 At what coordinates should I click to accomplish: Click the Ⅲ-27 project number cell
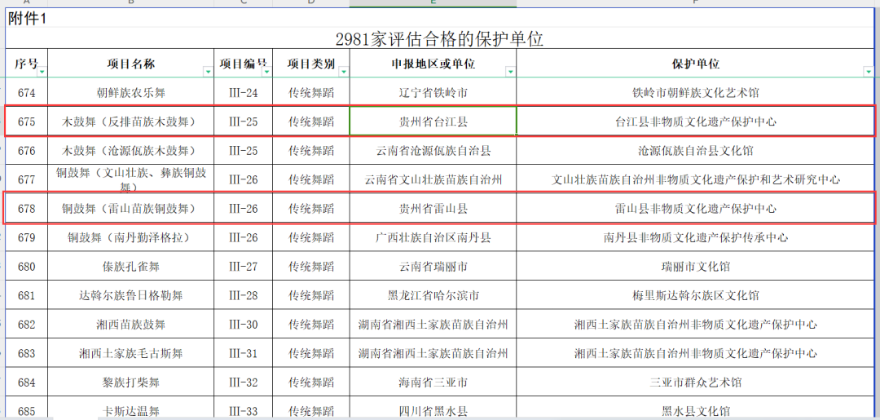(243, 267)
